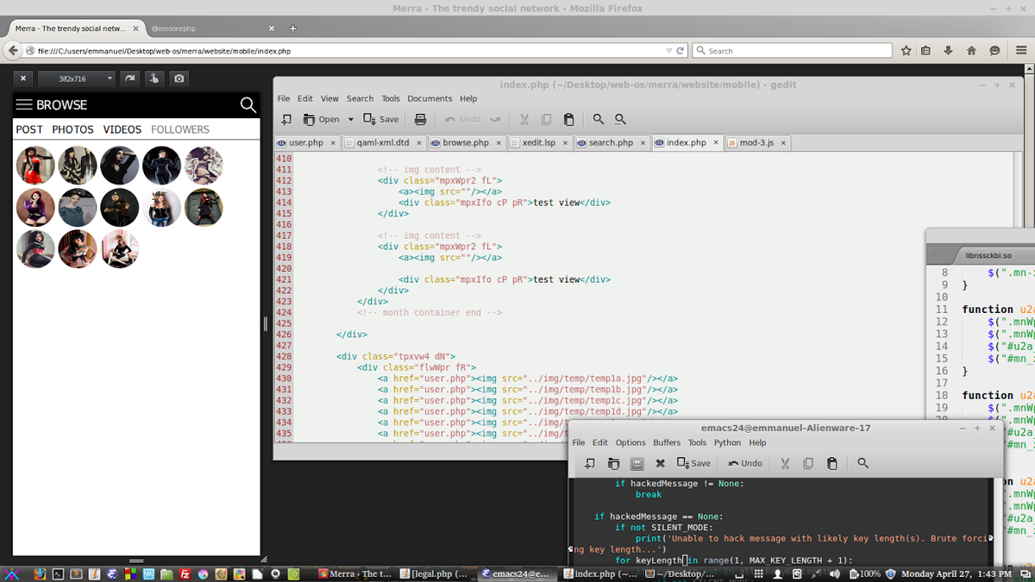Select the PHOTOS tab in Merra page

point(72,129)
